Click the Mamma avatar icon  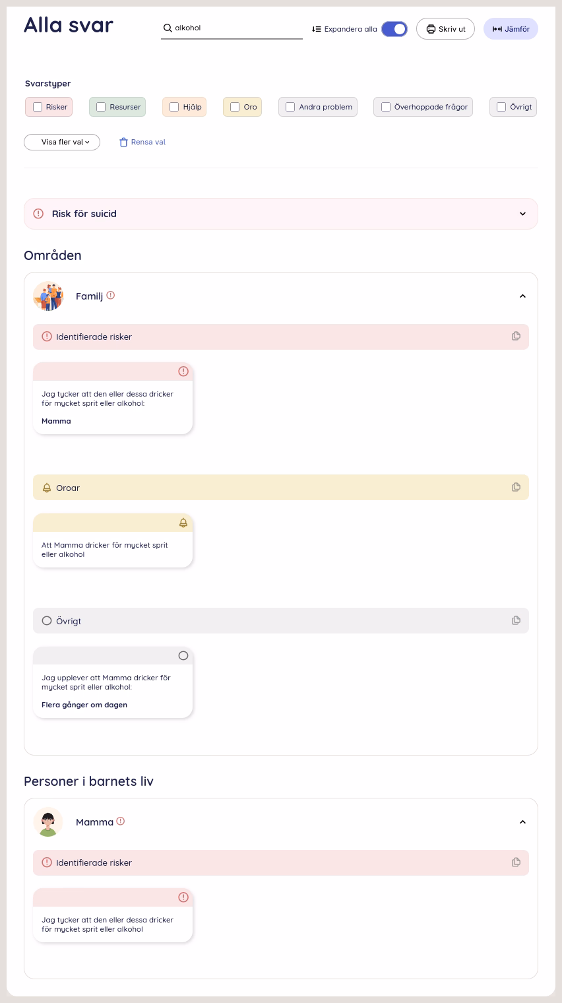[x=48, y=822]
